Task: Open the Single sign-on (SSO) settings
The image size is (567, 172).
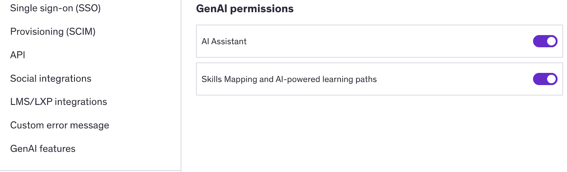Action: pos(55,8)
